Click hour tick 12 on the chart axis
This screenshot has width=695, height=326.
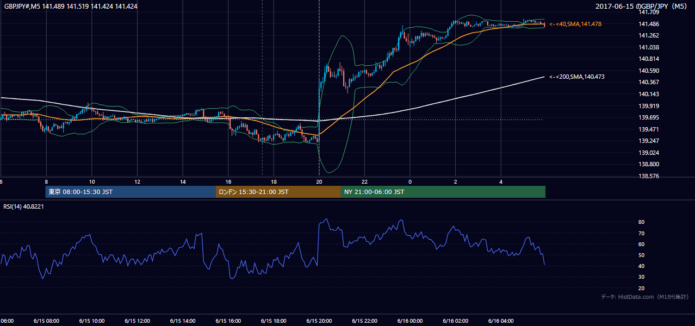(x=138, y=182)
